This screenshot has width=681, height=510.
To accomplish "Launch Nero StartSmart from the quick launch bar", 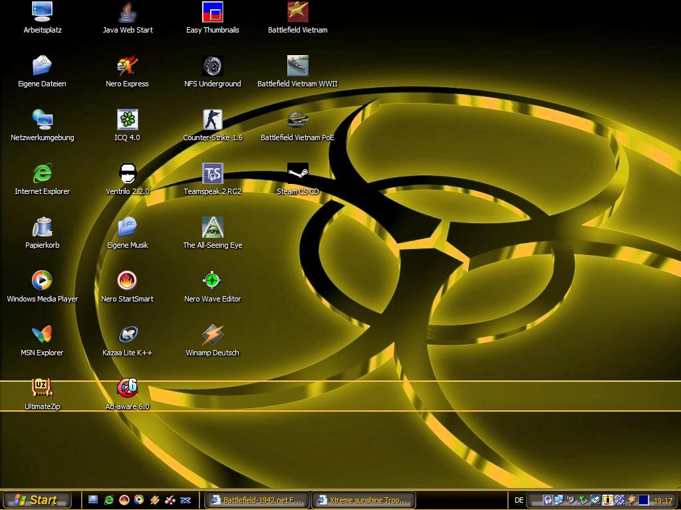I will coord(124,500).
